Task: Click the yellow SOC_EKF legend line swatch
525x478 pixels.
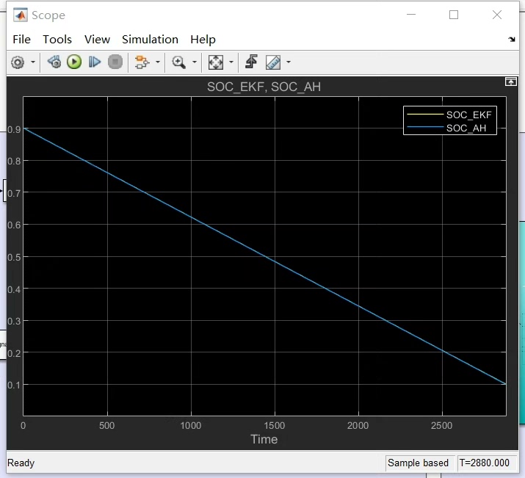Action: click(425, 115)
